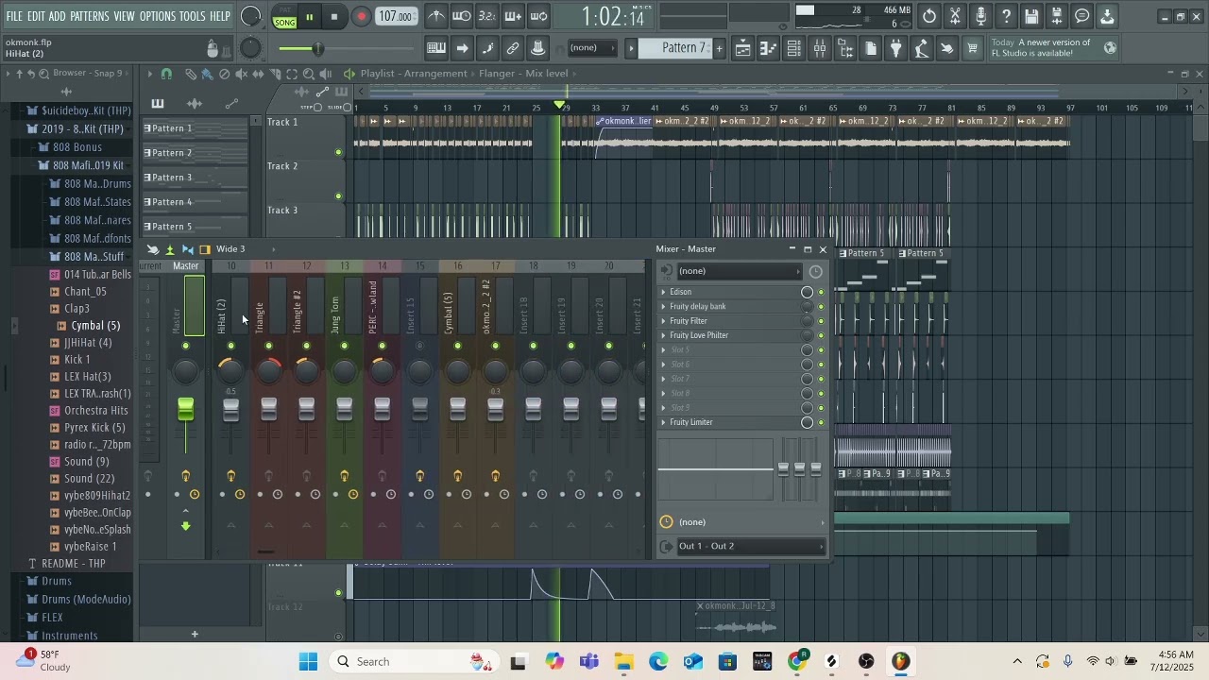Toggle typing keyboard to piano icon
Viewport: 1209px width, 680px height.
coord(436,48)
